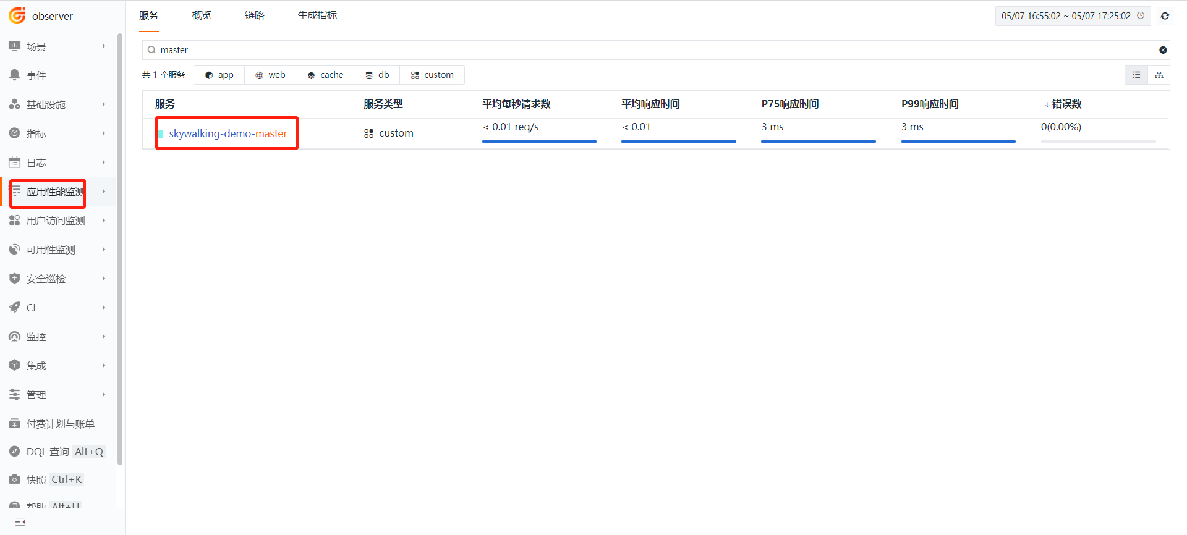Screen dimensions: 1187x535
Task: Open the skywalking-demo-master service link
Action: tap(228, 133)
